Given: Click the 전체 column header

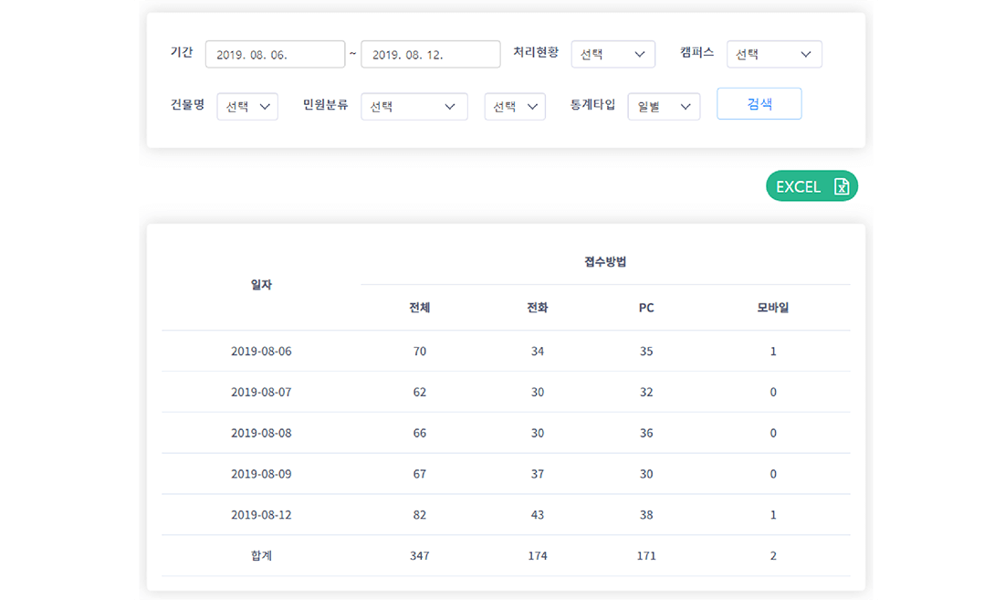Looking at the screenshot, I should tap(420, 308).
